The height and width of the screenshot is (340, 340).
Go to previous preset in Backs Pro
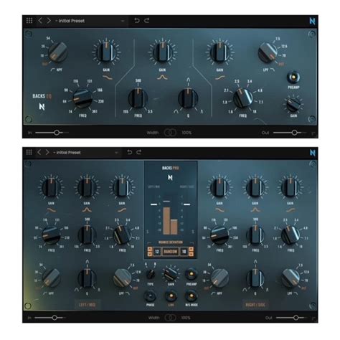click(x=39, y=152)
